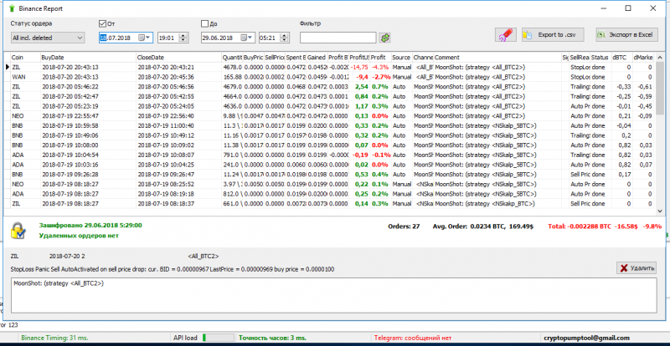Screen dimensions: 670x346
Task: Expand the 29.06.2018 date picker arrow
Action: 250,38
